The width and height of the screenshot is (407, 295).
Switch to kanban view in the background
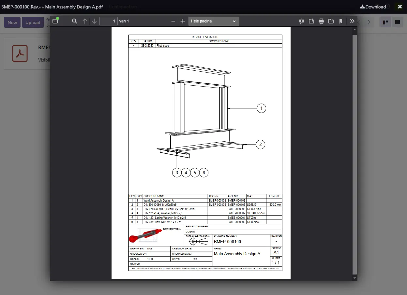click(x=385, y=22)
